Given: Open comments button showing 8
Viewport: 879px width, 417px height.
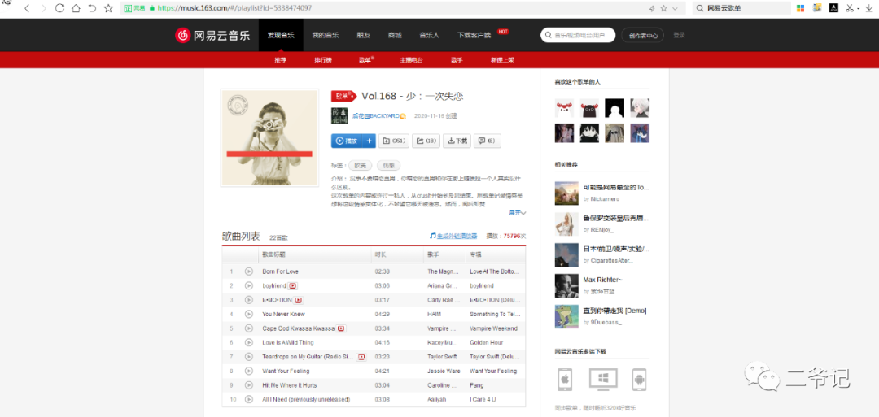Looking at the screenshot, I should pos(488,141).
